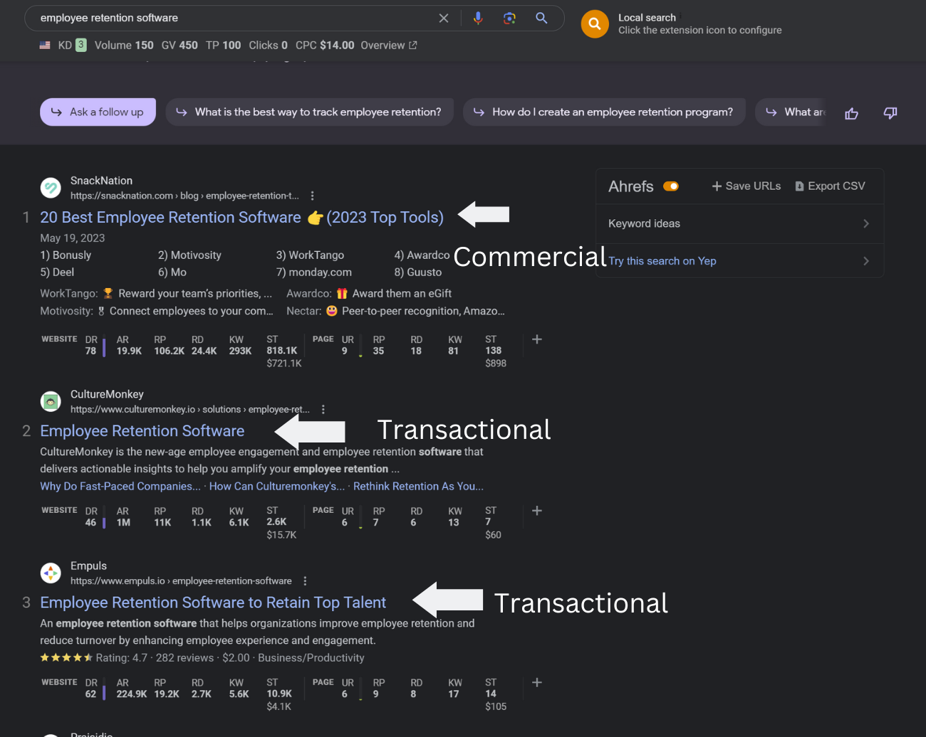Toggle the Ahrefs toolbar switch

[x=671, y=186]
